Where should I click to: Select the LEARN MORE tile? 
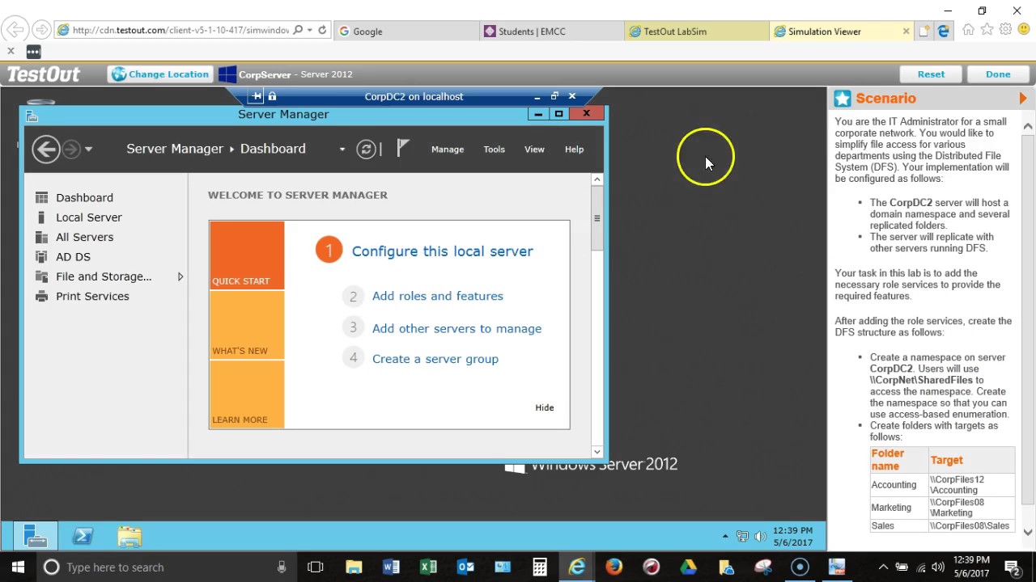pos(247,394)
